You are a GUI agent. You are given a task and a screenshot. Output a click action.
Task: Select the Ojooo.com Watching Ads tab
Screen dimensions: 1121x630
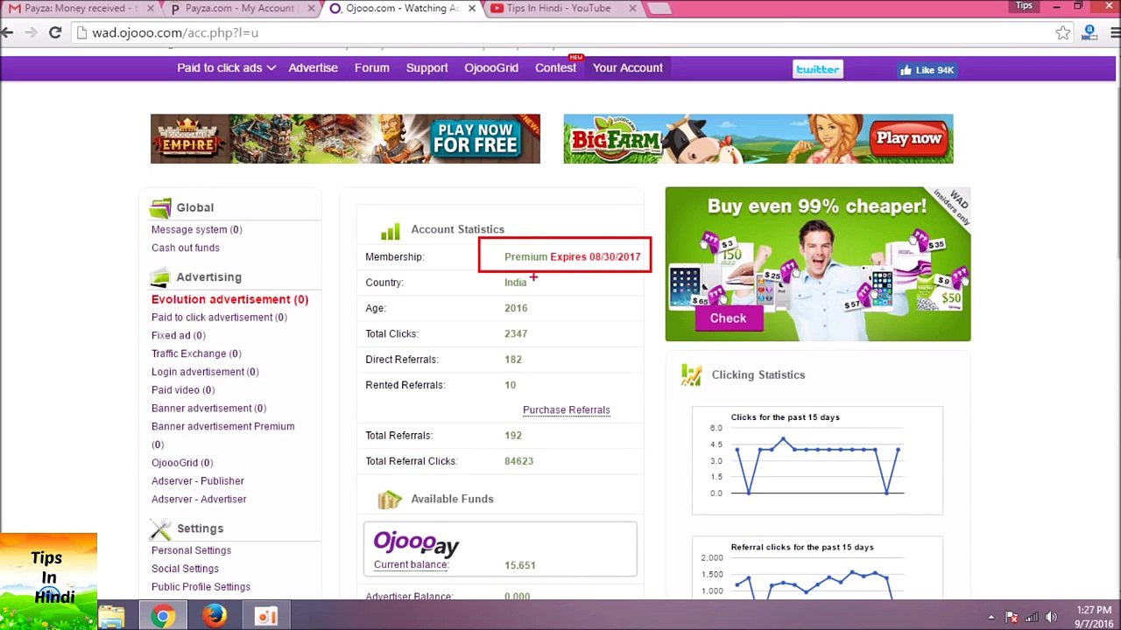(x=402, y=9)
